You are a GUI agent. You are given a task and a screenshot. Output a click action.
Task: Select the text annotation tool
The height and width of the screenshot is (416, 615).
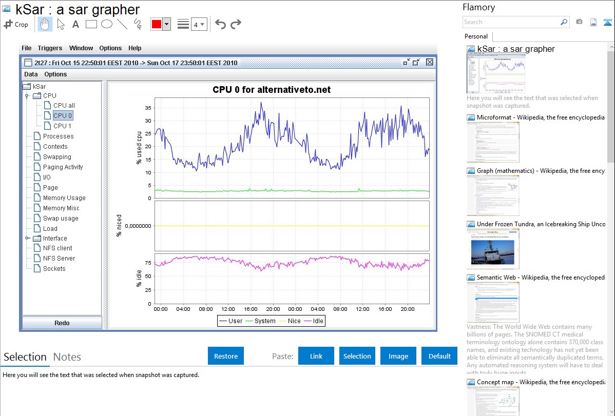pyautogui.click(x=75, y=24)
